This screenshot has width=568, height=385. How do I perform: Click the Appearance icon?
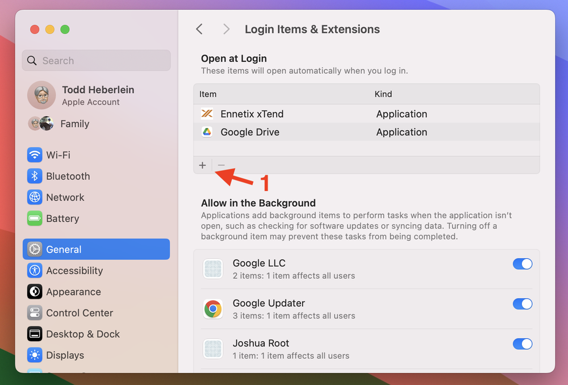(x=35, y=291)
